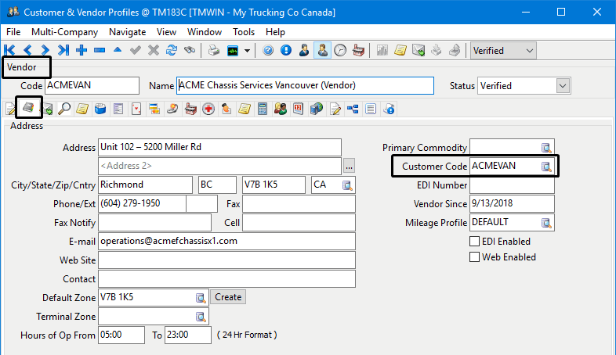Add a new record with plus icon

82,51
